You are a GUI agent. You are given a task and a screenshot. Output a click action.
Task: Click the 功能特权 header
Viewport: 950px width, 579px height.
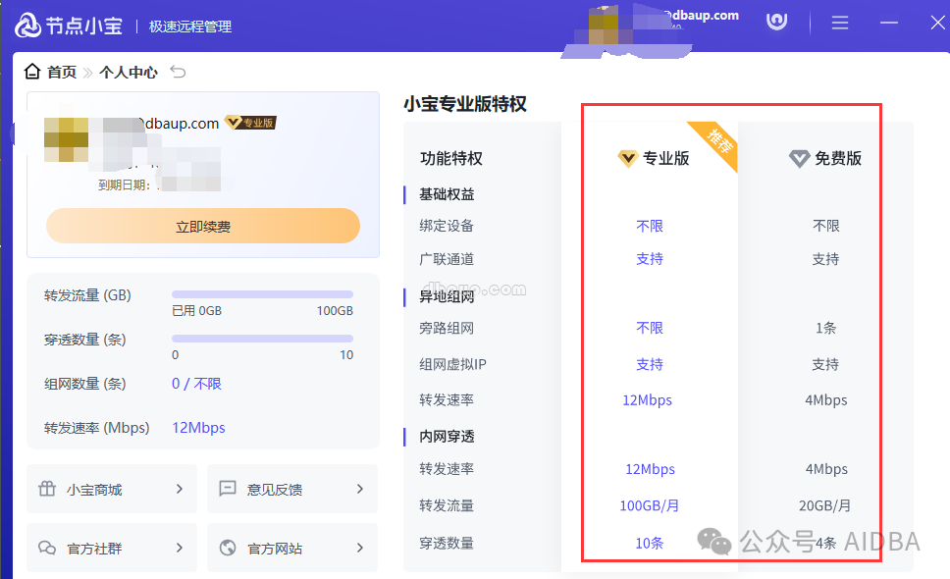(451, 158)
